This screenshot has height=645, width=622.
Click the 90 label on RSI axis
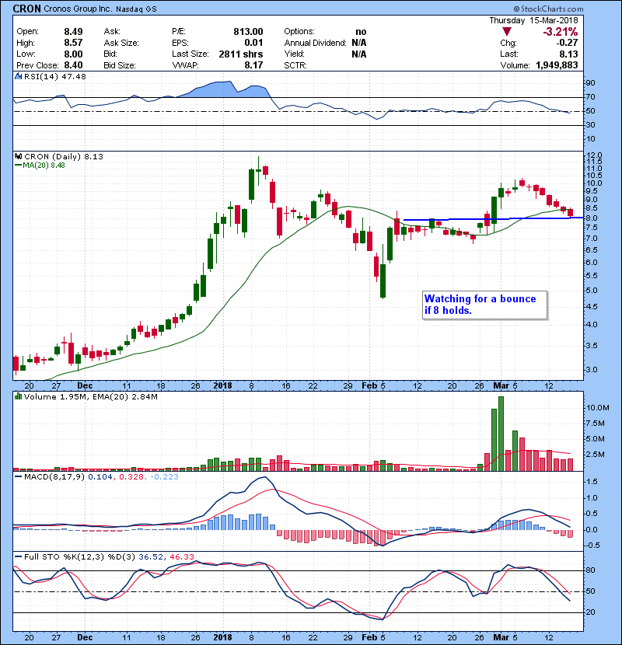tap(591, 83)
